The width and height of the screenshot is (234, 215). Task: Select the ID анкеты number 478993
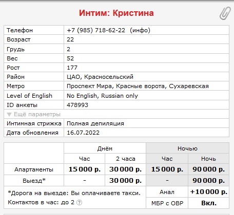click(x=77, y=105)
